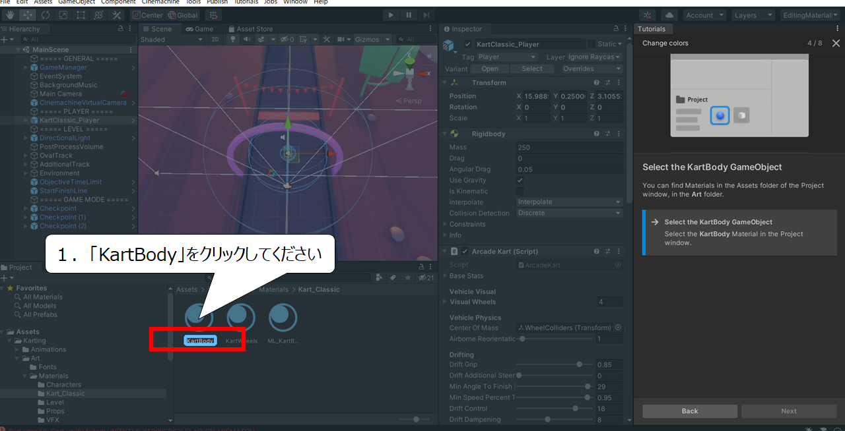
Task: Close the Change colors tutorial
Action: click(x=836, y=43)
